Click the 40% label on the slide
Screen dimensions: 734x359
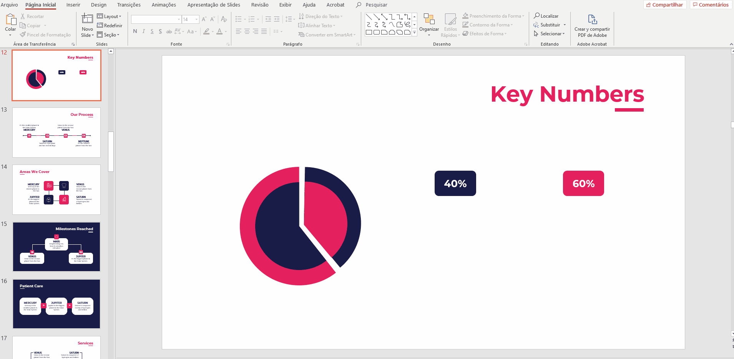point(455,183)
